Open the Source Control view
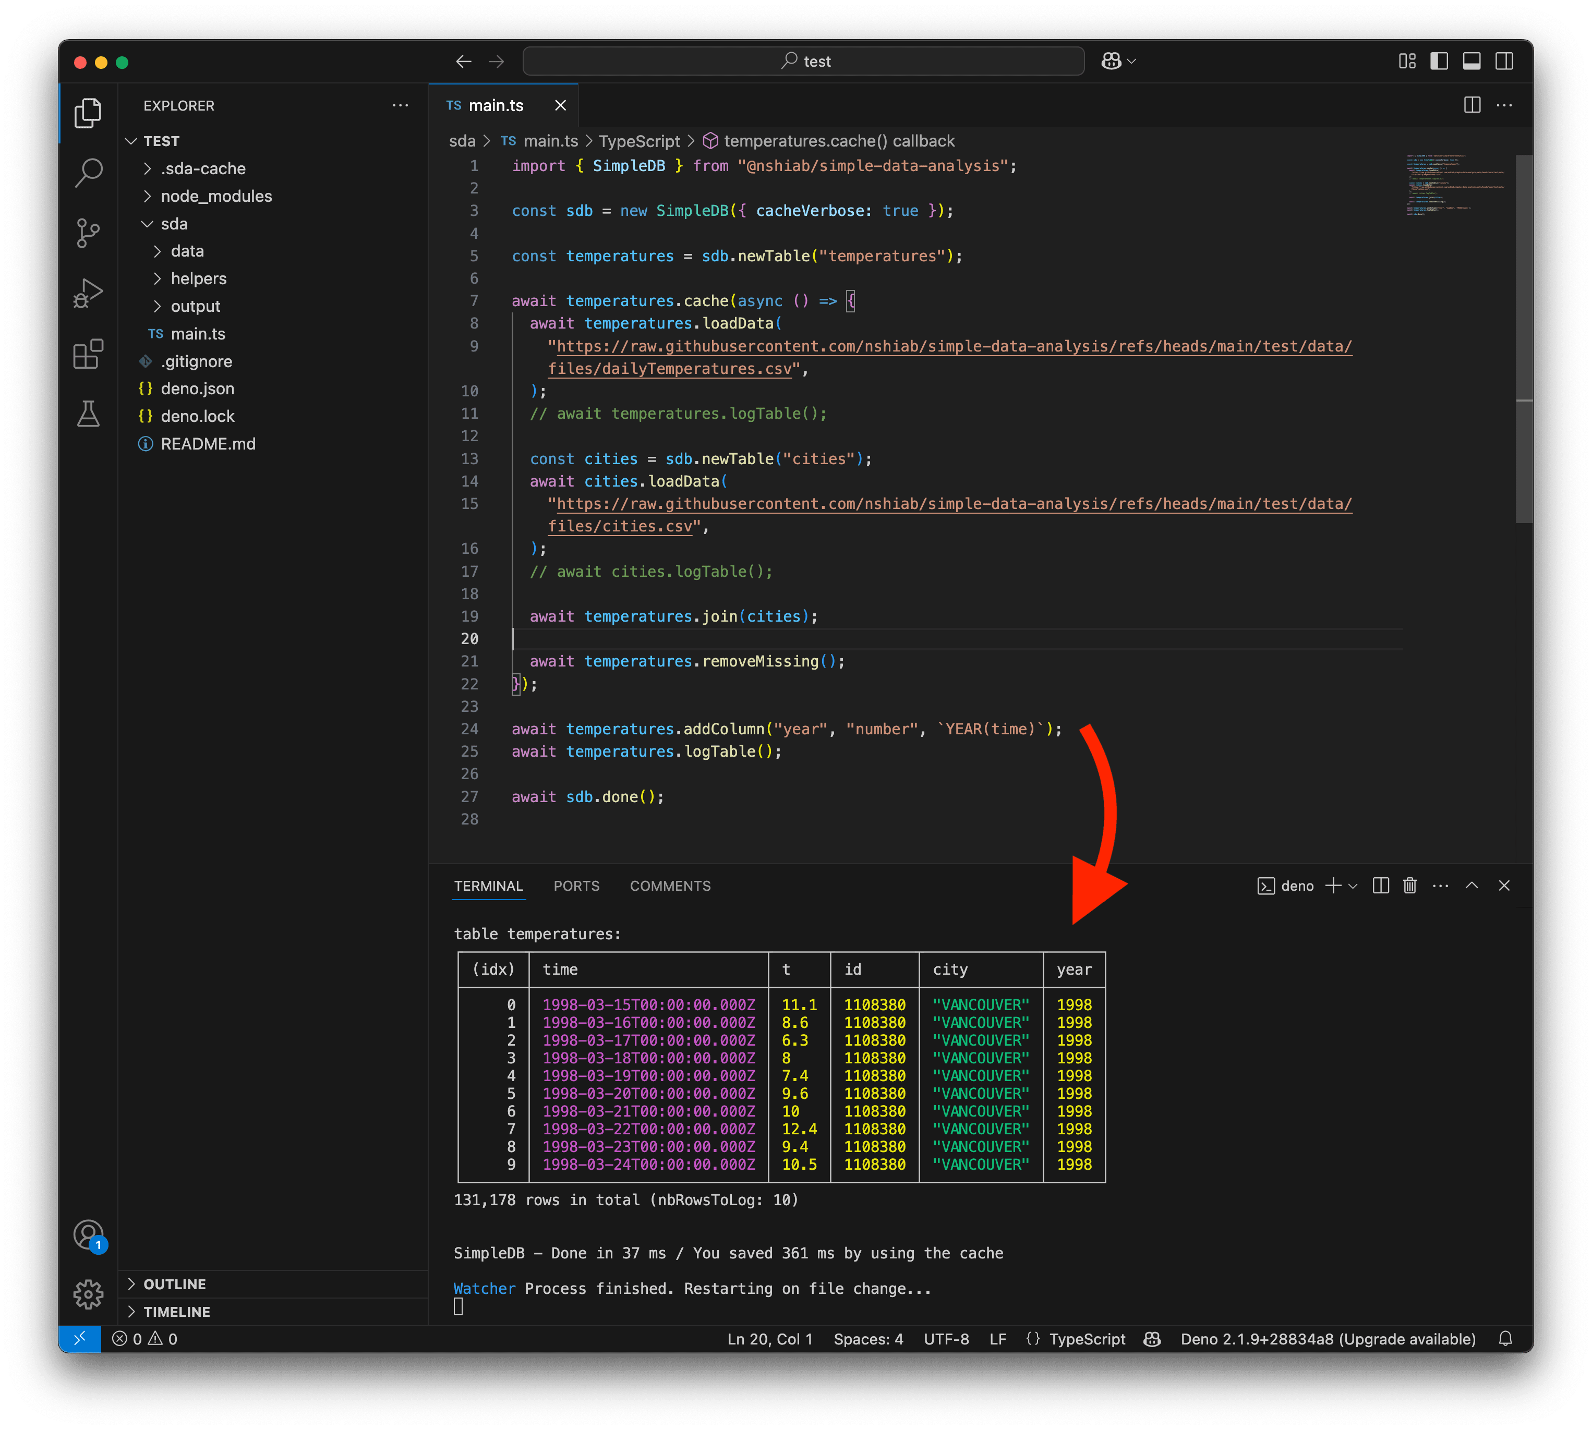Screen dimensions: 1592x1430 click(88, 233)
